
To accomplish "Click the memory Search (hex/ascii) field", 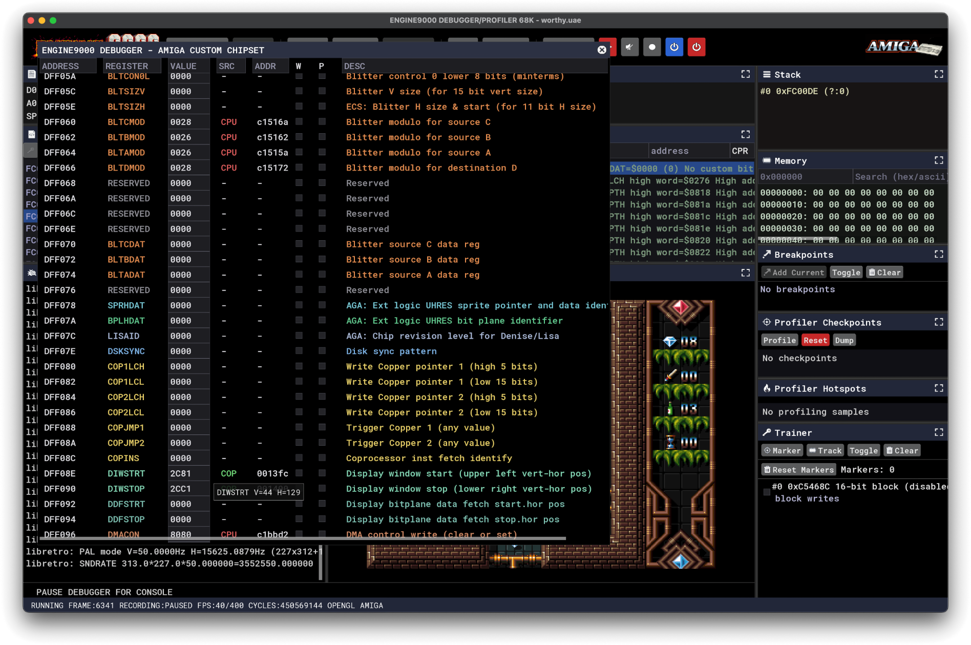I will (900, 177).
